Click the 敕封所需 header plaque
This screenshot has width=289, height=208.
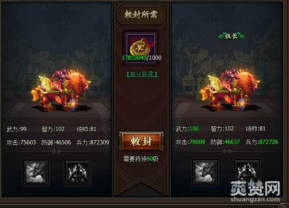click(141, 14)
